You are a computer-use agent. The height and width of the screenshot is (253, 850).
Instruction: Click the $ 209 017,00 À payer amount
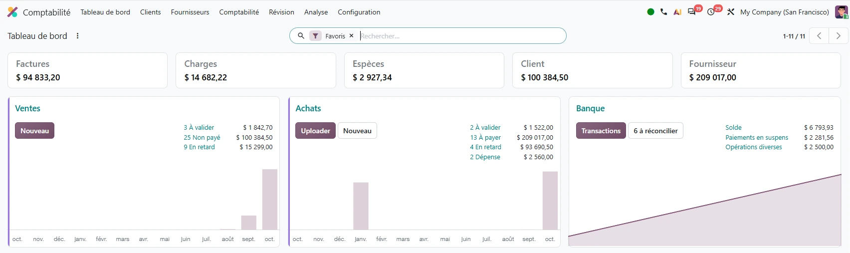pyautogui.click(x=535, y=138)
